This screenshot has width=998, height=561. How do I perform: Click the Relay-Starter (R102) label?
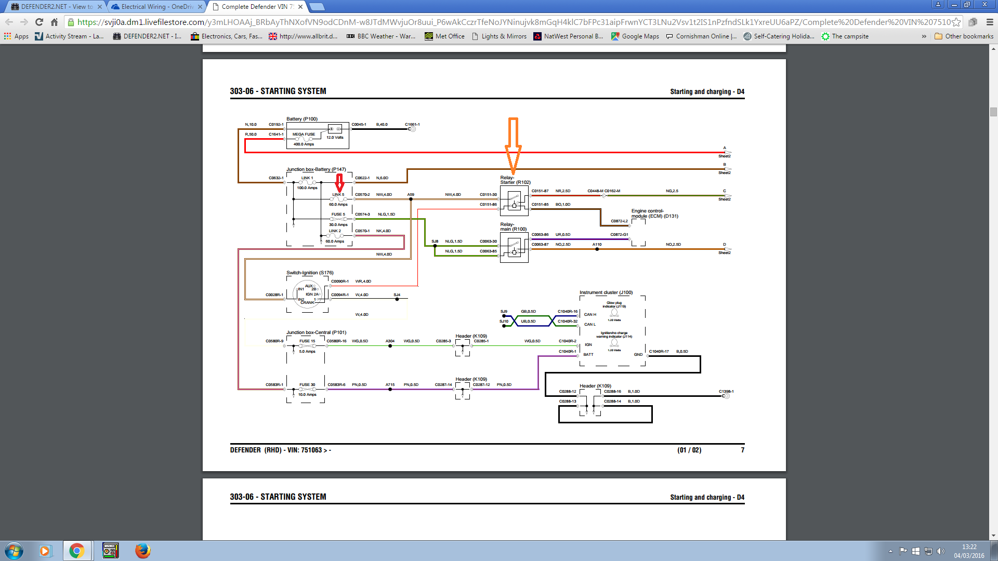pos(515,180)
